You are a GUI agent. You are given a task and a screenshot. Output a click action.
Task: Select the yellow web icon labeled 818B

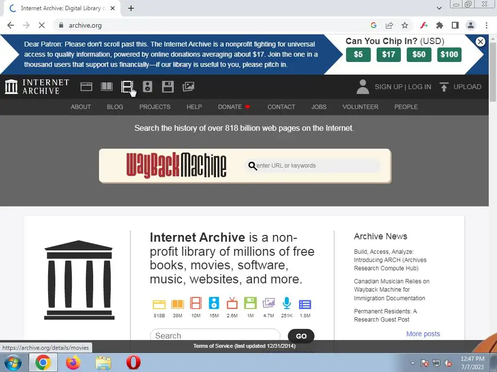[159, 304]
